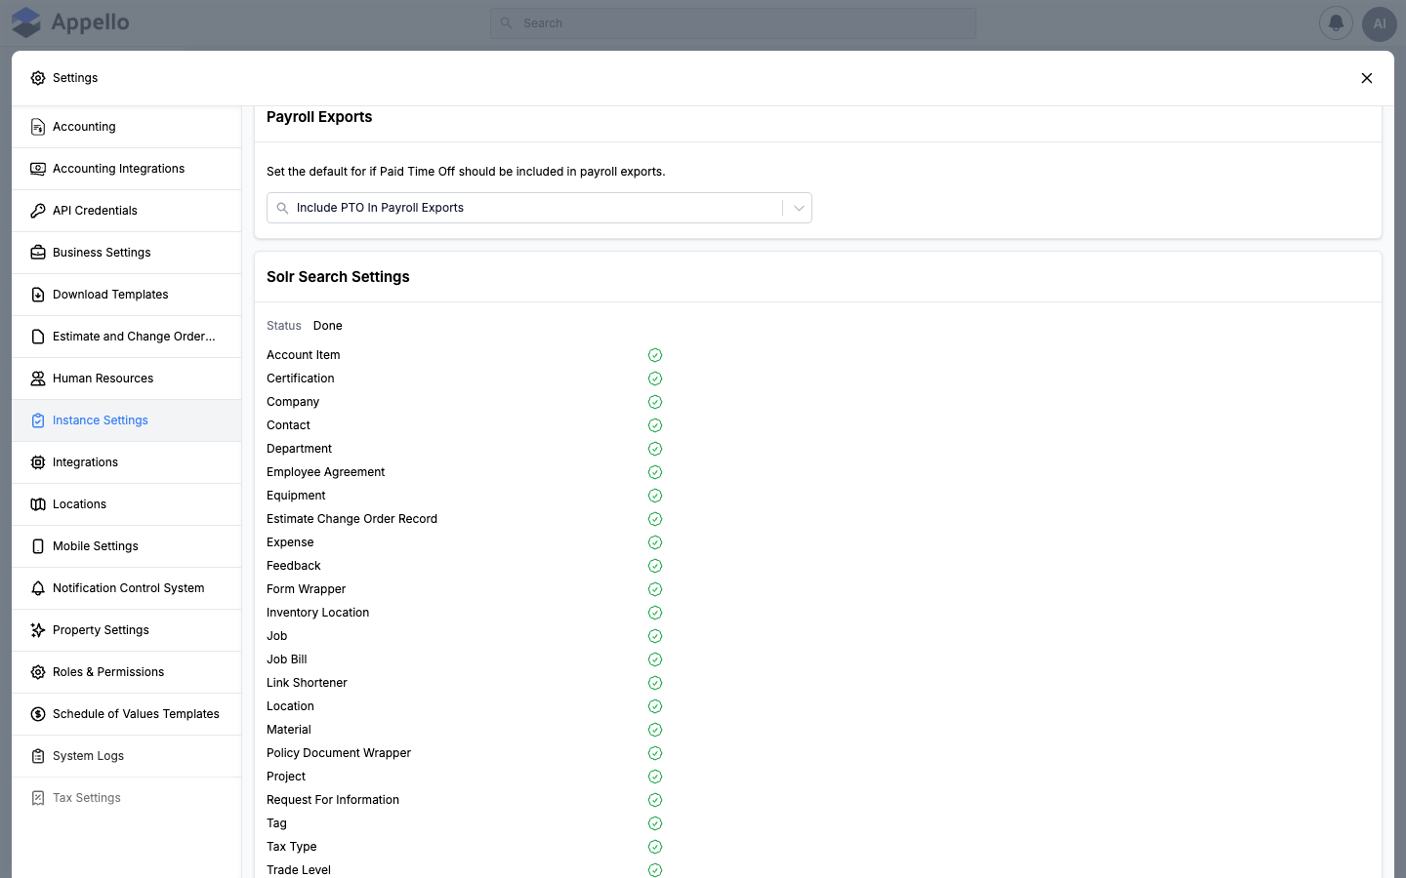Image resolution: width=1406 pixels, height=878 pixels.
Task: Click the Employee Agreement status checkmark
Action: [x=655, y=472]
